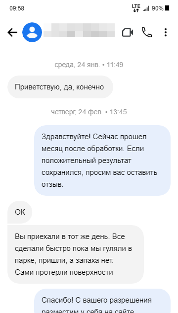Tap the signal strength bars icon

click(146, 8)
